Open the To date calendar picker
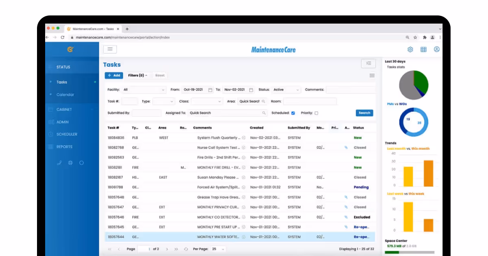 [x=251, y=90]
